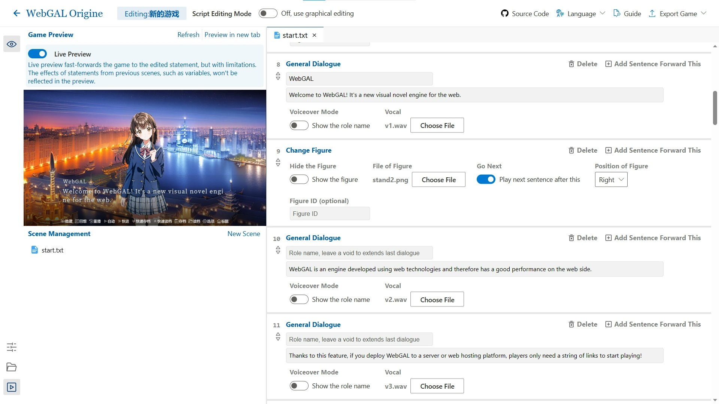The width and height of the screenshot is (719, 404).
Task: Click add-sentence plus icon for sentence 9
Action: (609, 150)
